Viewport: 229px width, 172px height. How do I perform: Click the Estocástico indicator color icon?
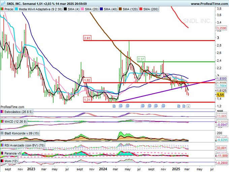pos(2,112)
